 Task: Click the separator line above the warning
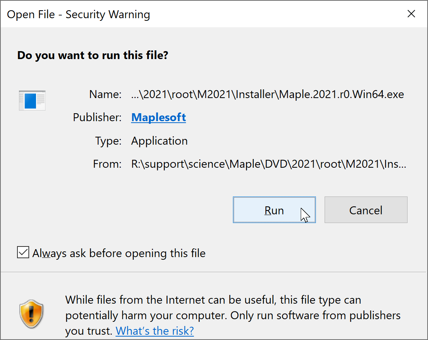214,272
